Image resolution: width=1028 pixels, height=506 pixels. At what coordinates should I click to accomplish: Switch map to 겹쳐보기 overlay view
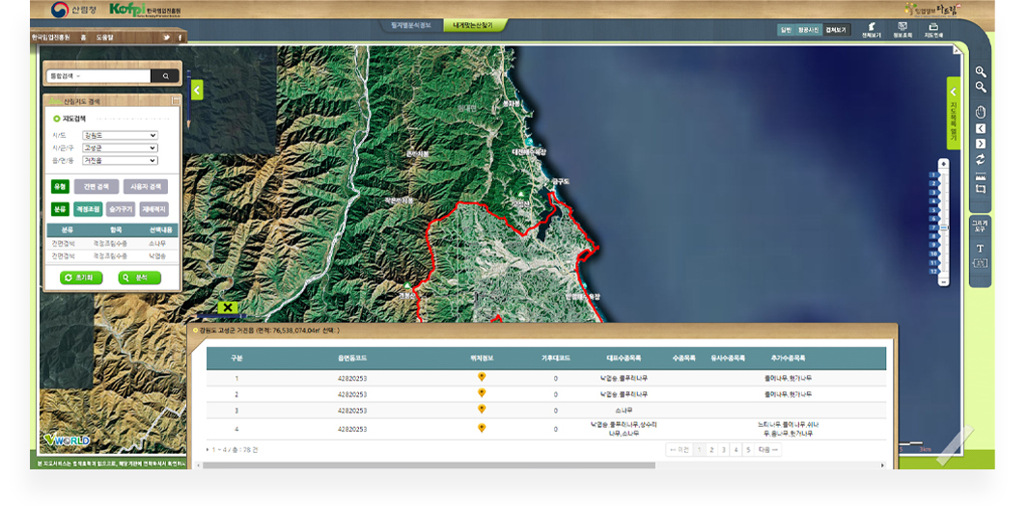point(836,30)
